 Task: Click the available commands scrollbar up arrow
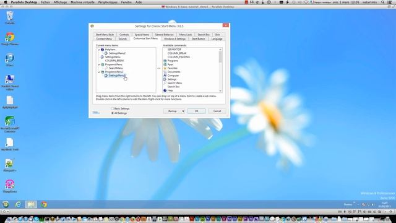point(220,50)
